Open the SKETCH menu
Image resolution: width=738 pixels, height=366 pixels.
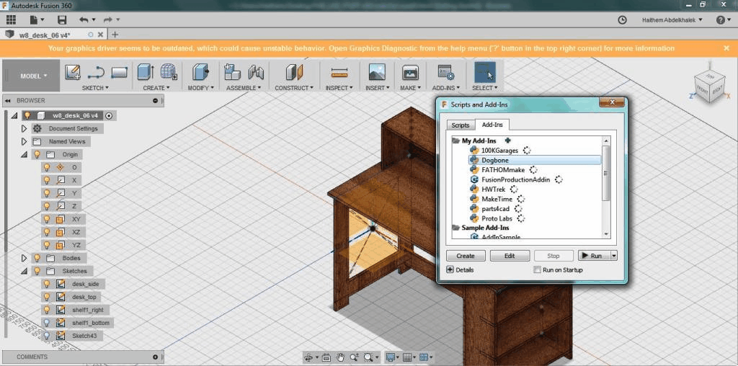pyautogui.click(x=95, y=88)
